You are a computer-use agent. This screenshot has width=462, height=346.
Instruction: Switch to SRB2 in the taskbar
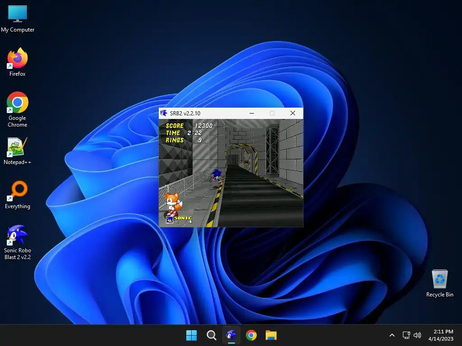(x=231, y=335)
